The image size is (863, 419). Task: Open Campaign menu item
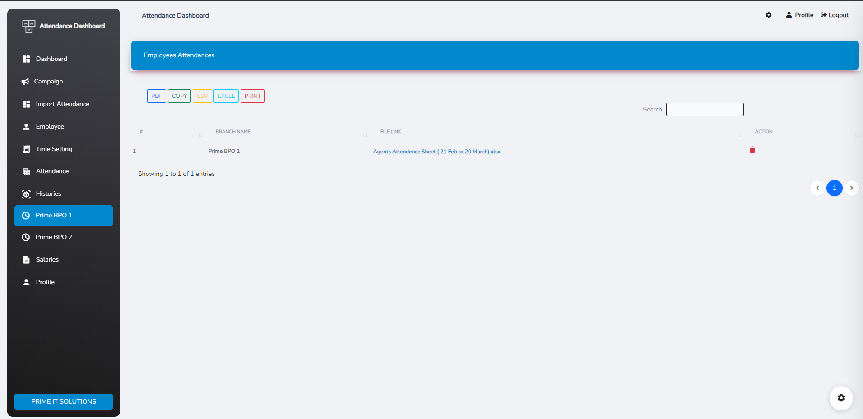[48, 82]
